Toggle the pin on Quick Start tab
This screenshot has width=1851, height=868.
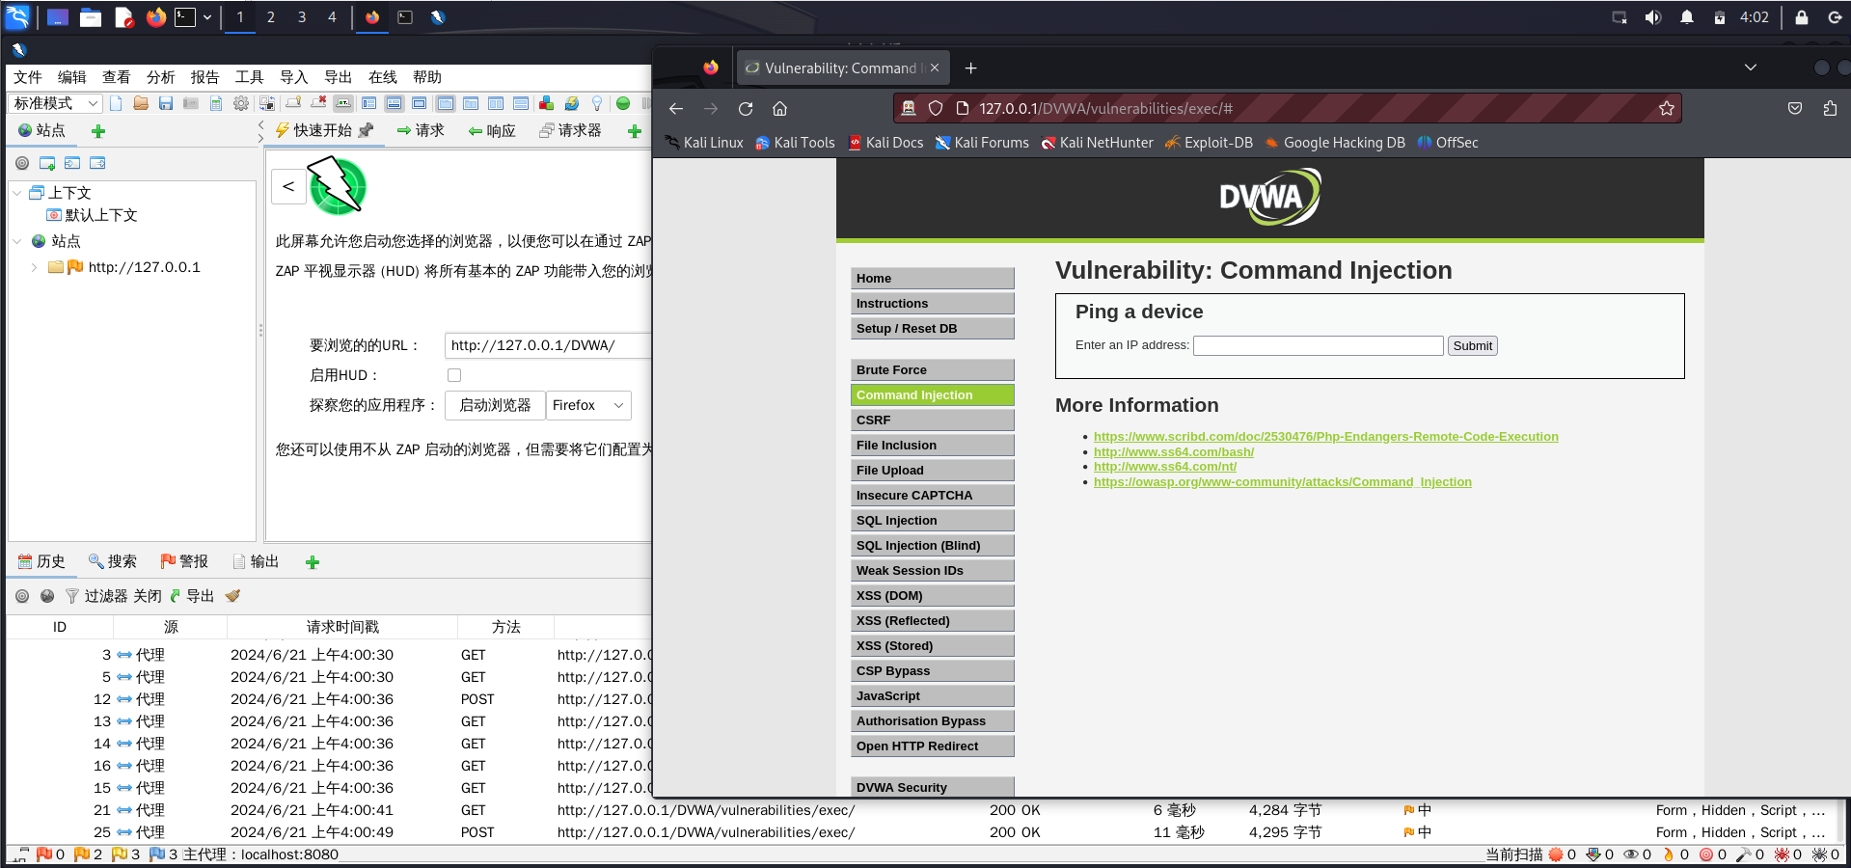[366, 130]
